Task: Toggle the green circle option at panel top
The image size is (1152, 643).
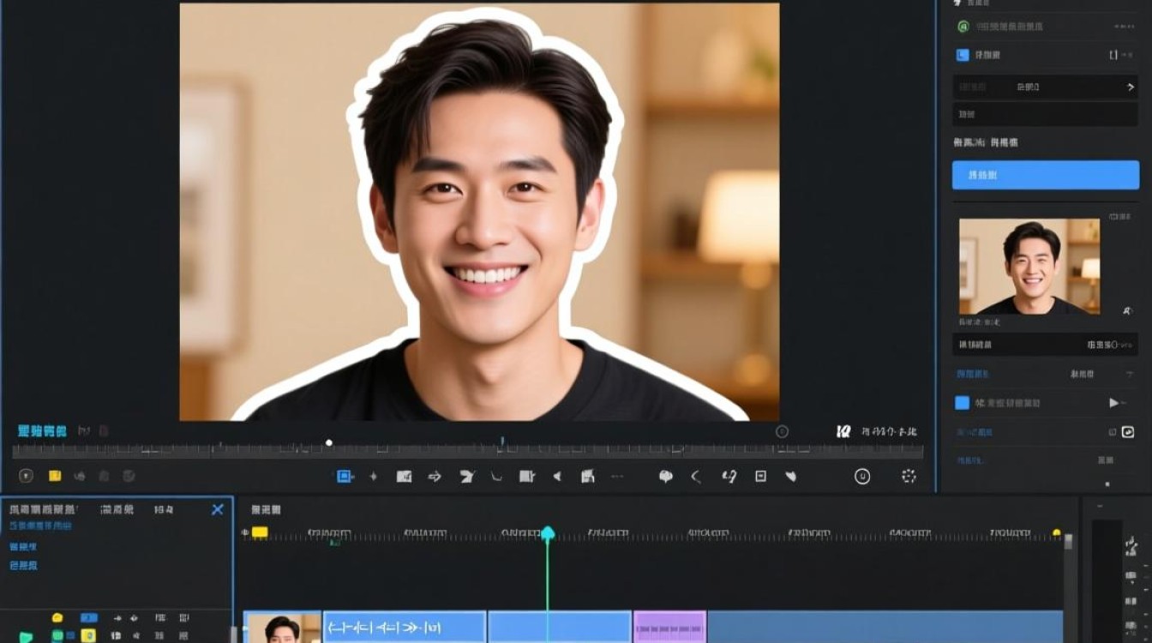Action: 963,27
